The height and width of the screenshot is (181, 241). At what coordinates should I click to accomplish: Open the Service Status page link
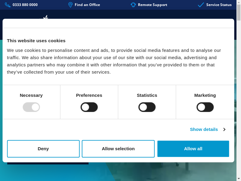(219, 5)
